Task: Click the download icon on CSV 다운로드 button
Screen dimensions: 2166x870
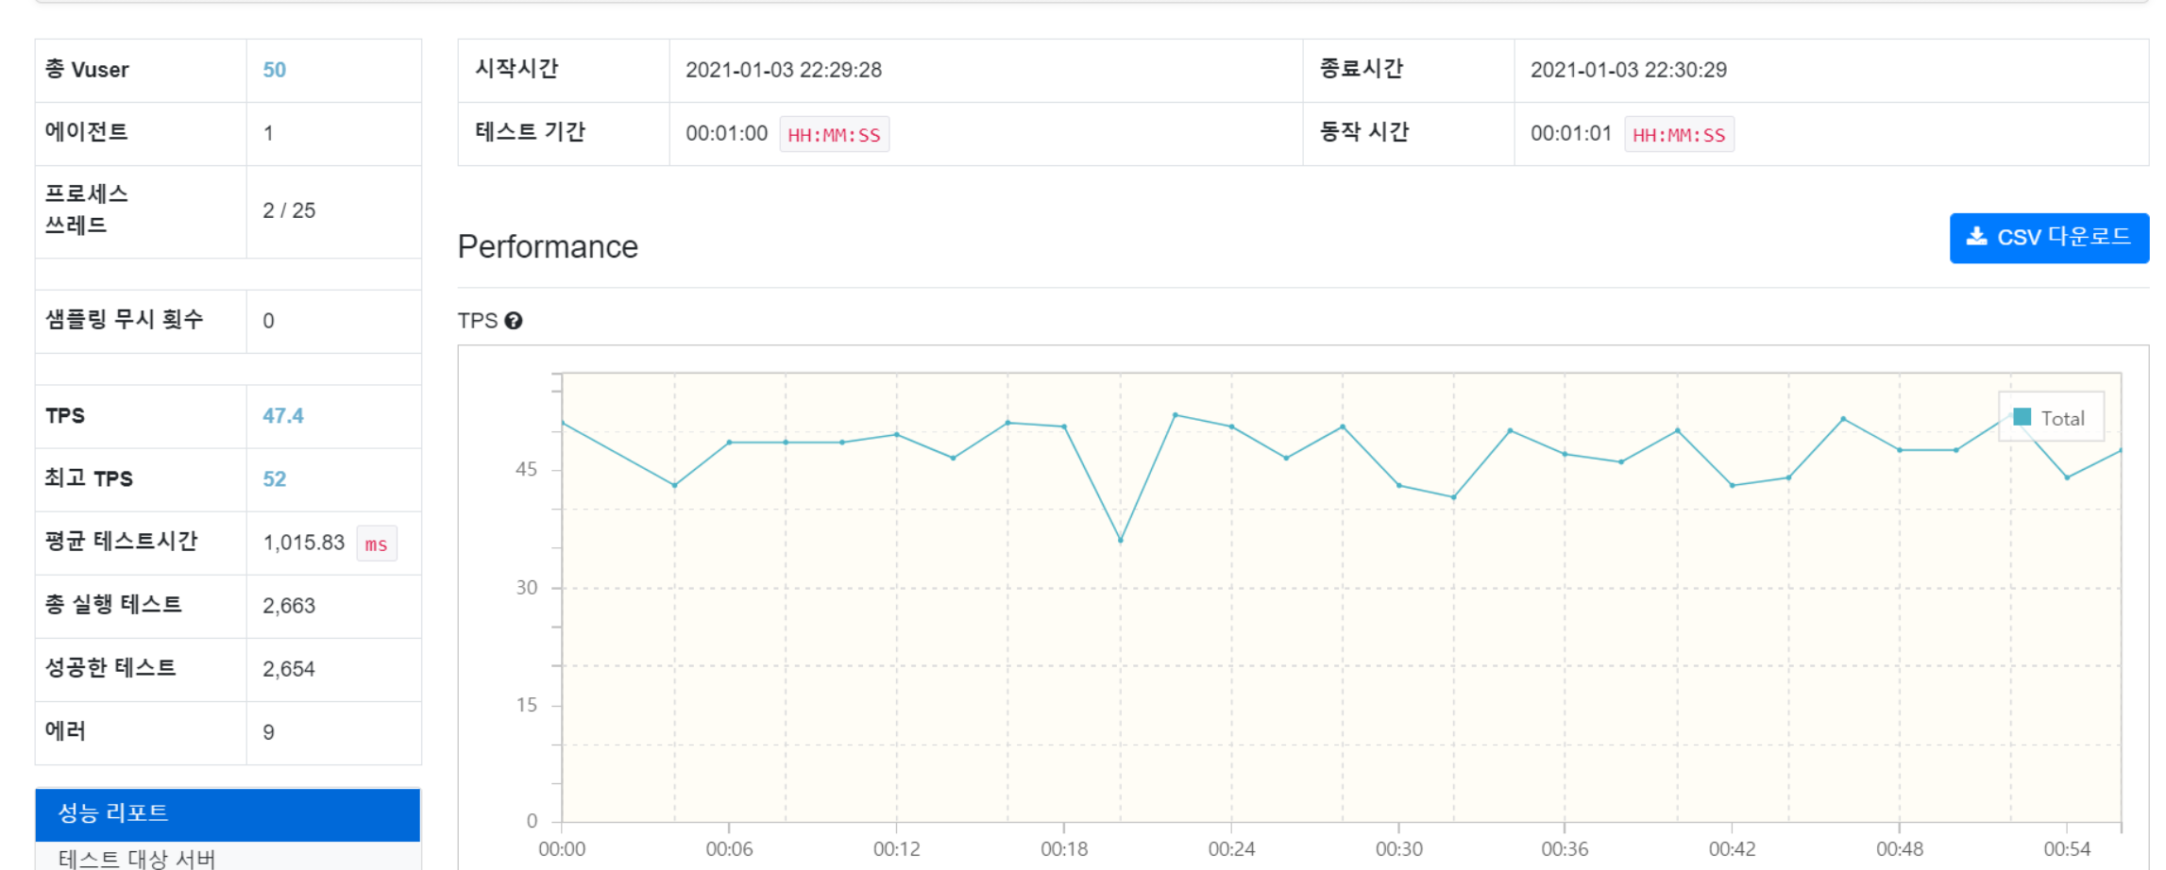Action: click(1977, 237)
